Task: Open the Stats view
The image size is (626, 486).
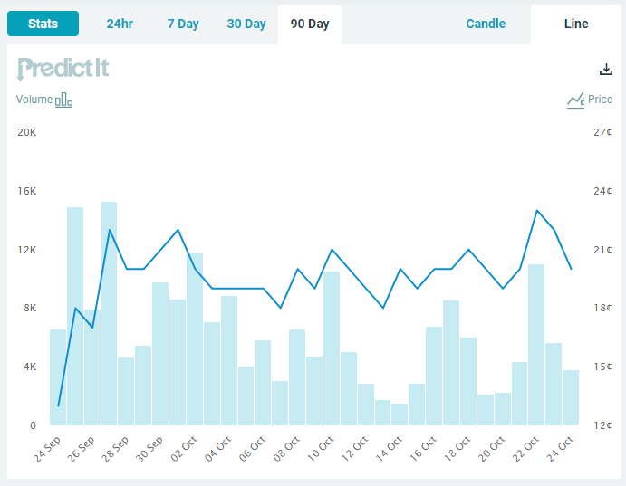Action: pos(43,24)
